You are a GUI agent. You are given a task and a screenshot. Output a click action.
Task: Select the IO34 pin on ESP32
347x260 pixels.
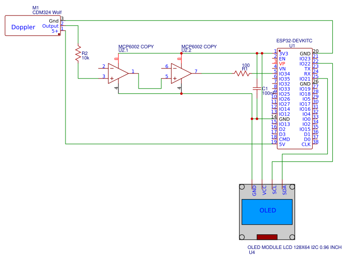point(285,74)
